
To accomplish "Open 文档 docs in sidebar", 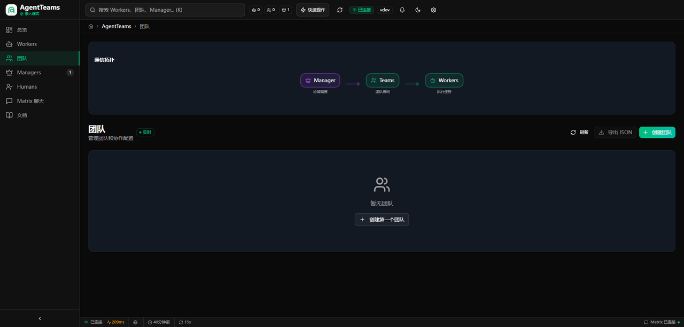I will (40, 115).
